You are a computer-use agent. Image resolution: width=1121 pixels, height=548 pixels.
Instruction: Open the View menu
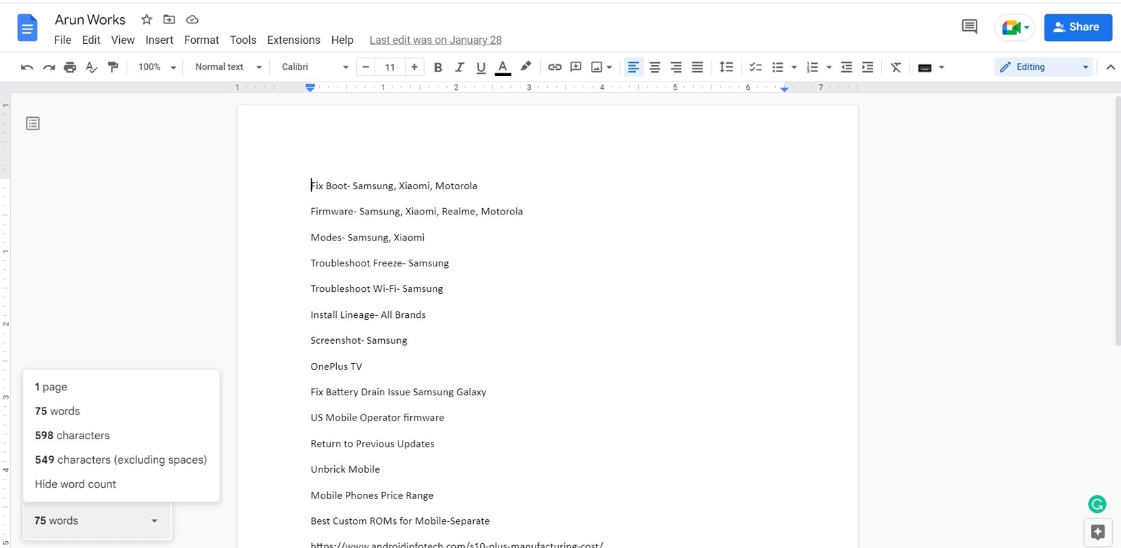(x=123, y=40)
